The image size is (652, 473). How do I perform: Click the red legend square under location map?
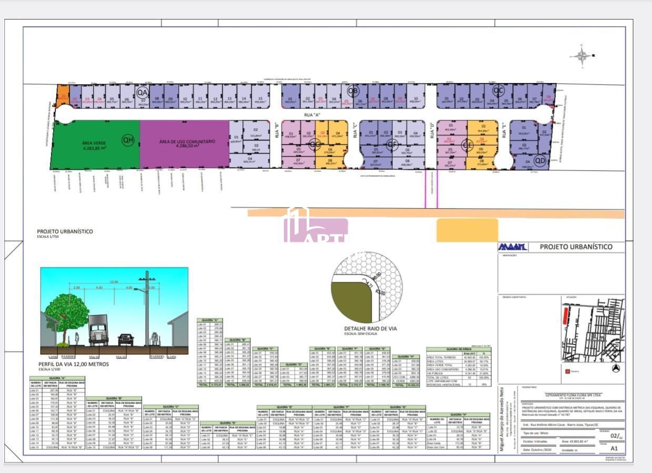click(566, 371)
